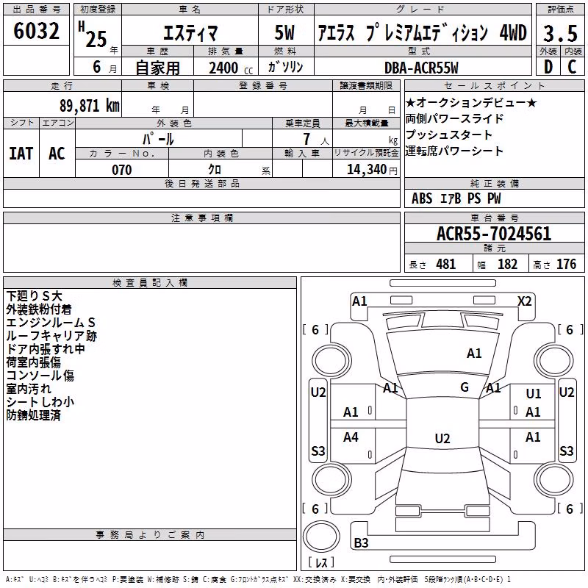The width and height of the screenshot is (588, 588).
Task: Click the A4 scratch mark on door
Action: (x=351, y=437)
